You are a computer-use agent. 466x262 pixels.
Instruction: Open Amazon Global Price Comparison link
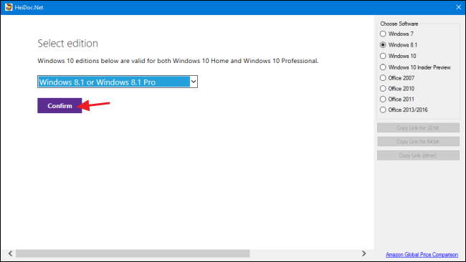pos(422,255)
